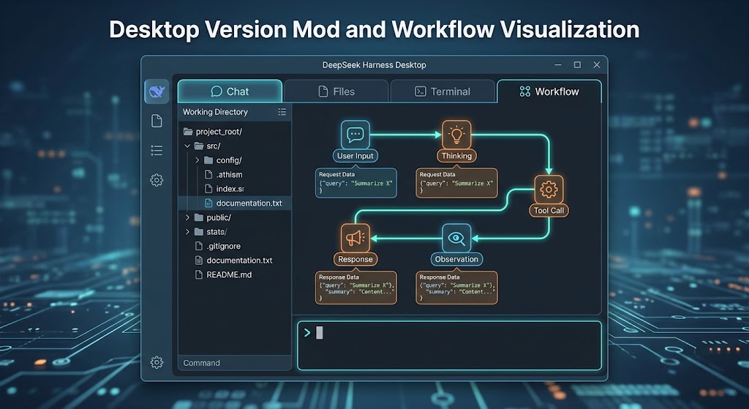
Task: Collapse the src/ folder chevron
Action: tap(187, 146)
